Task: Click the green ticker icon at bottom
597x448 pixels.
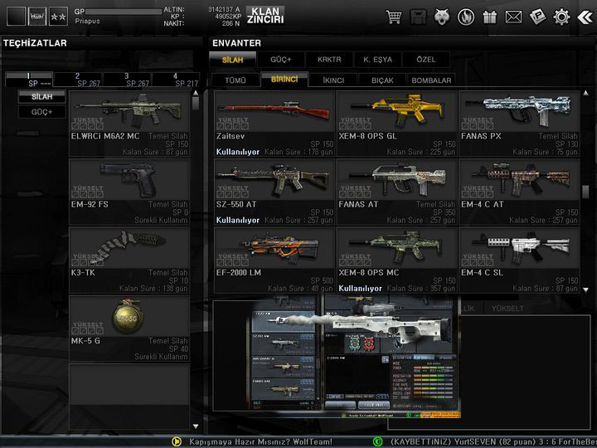Action: pyautogui.click(x=377, y=441)
